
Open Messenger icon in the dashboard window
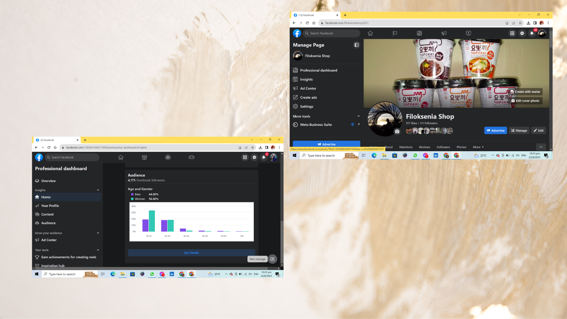click(254, 157)
